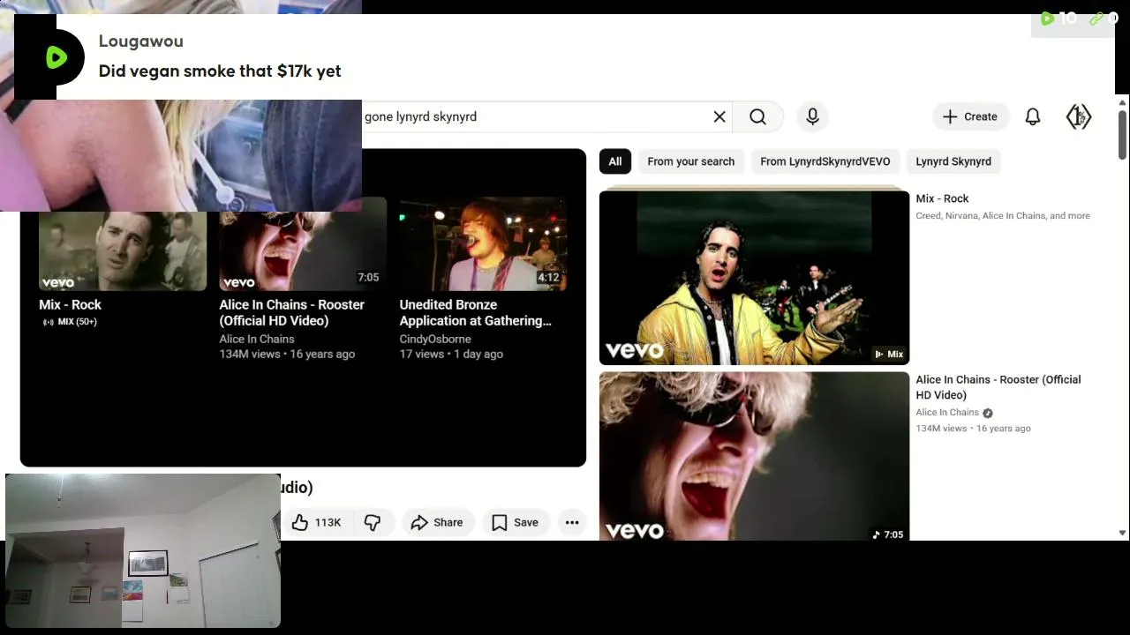Click the bottom-left webcam overlay
The height and width of the screenshot is (635, 1130).
coord(143,551)
